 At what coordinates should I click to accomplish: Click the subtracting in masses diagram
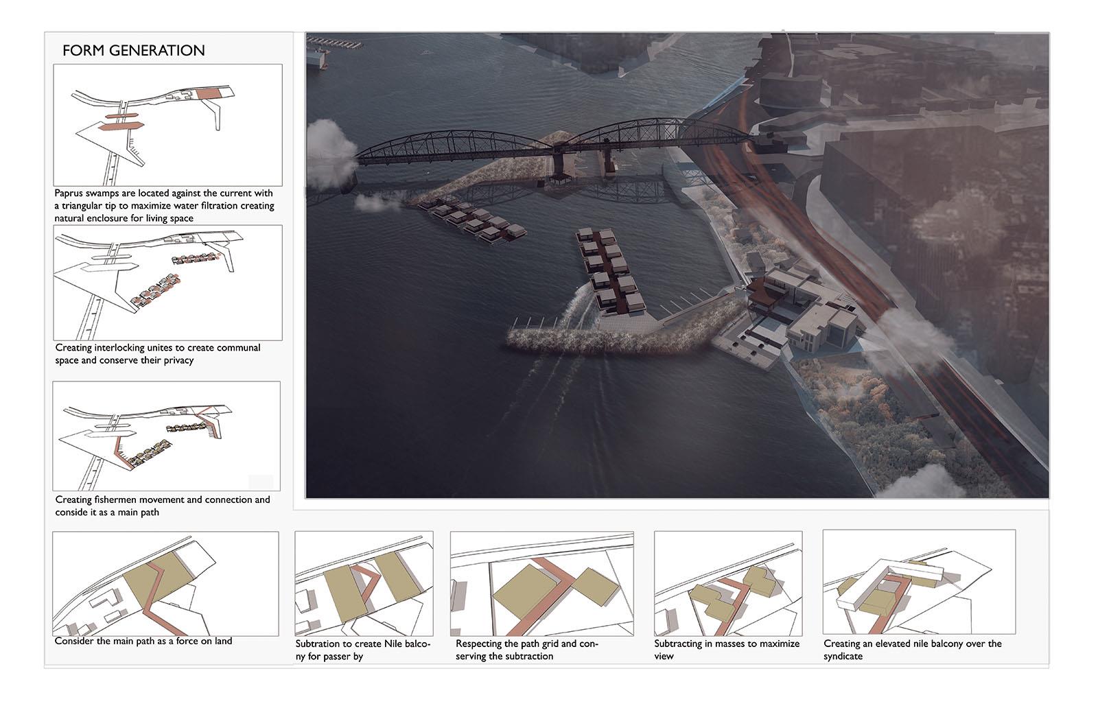727,584
